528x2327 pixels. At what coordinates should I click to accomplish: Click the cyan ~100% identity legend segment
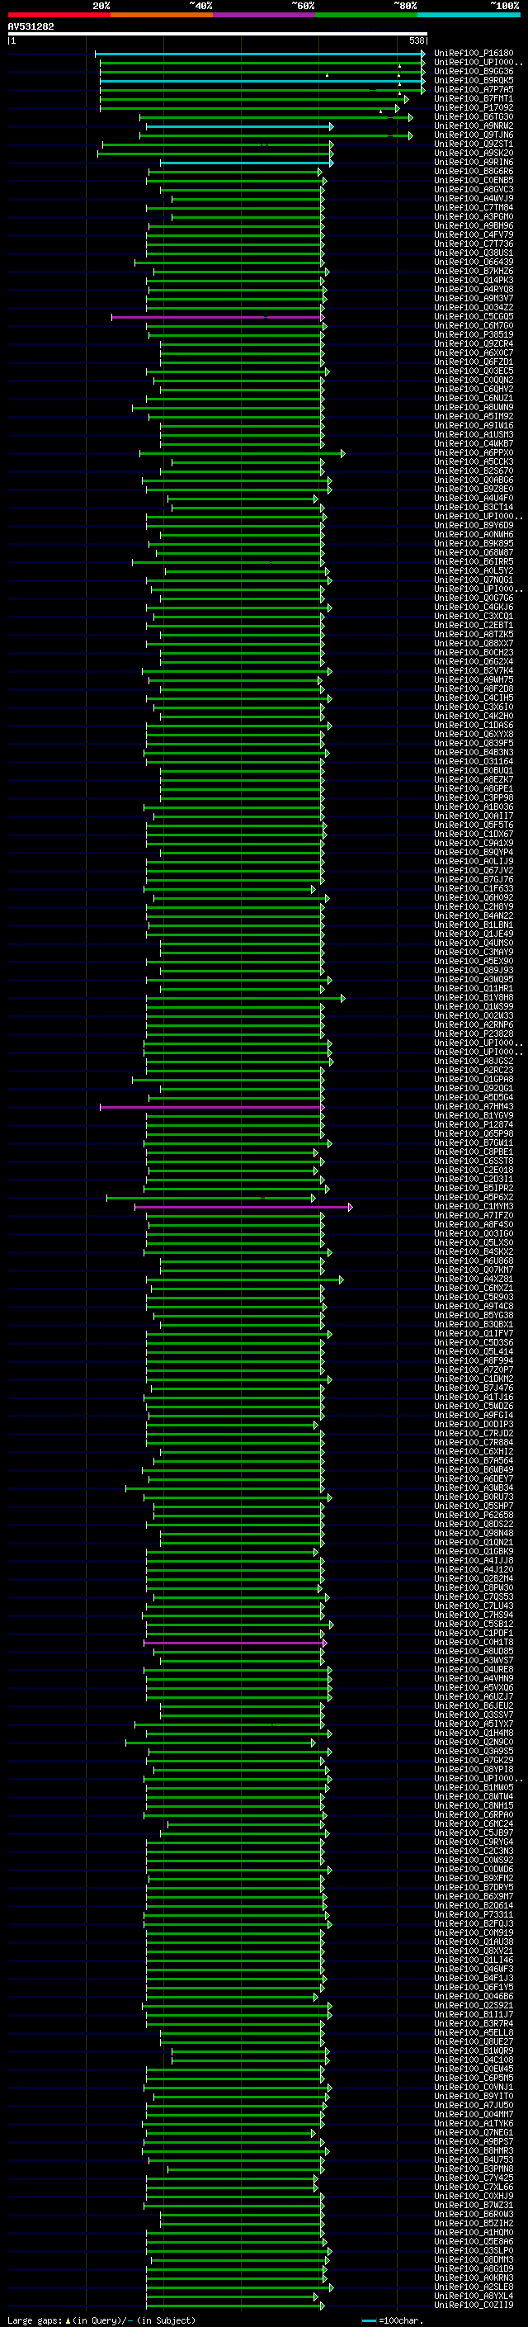(x=469, y=15)
